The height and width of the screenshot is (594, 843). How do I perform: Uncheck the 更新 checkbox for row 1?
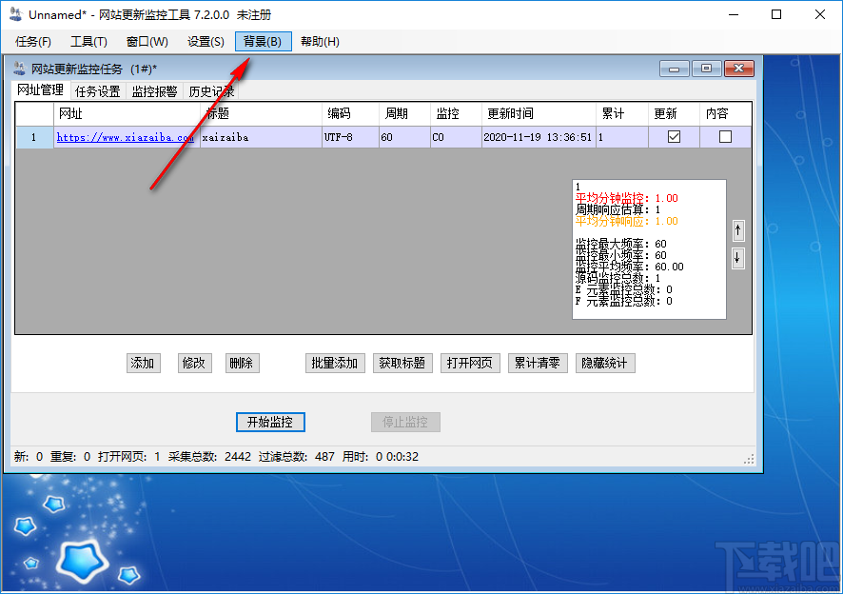(x=673, y=136)
